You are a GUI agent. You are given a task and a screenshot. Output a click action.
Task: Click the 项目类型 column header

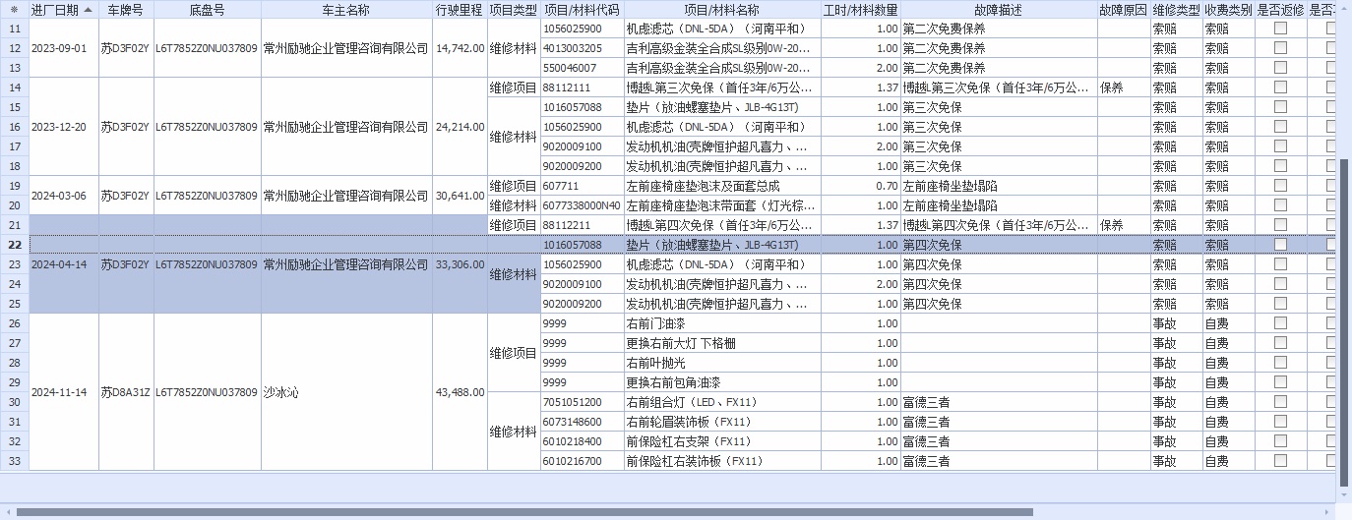pos(514,10)
